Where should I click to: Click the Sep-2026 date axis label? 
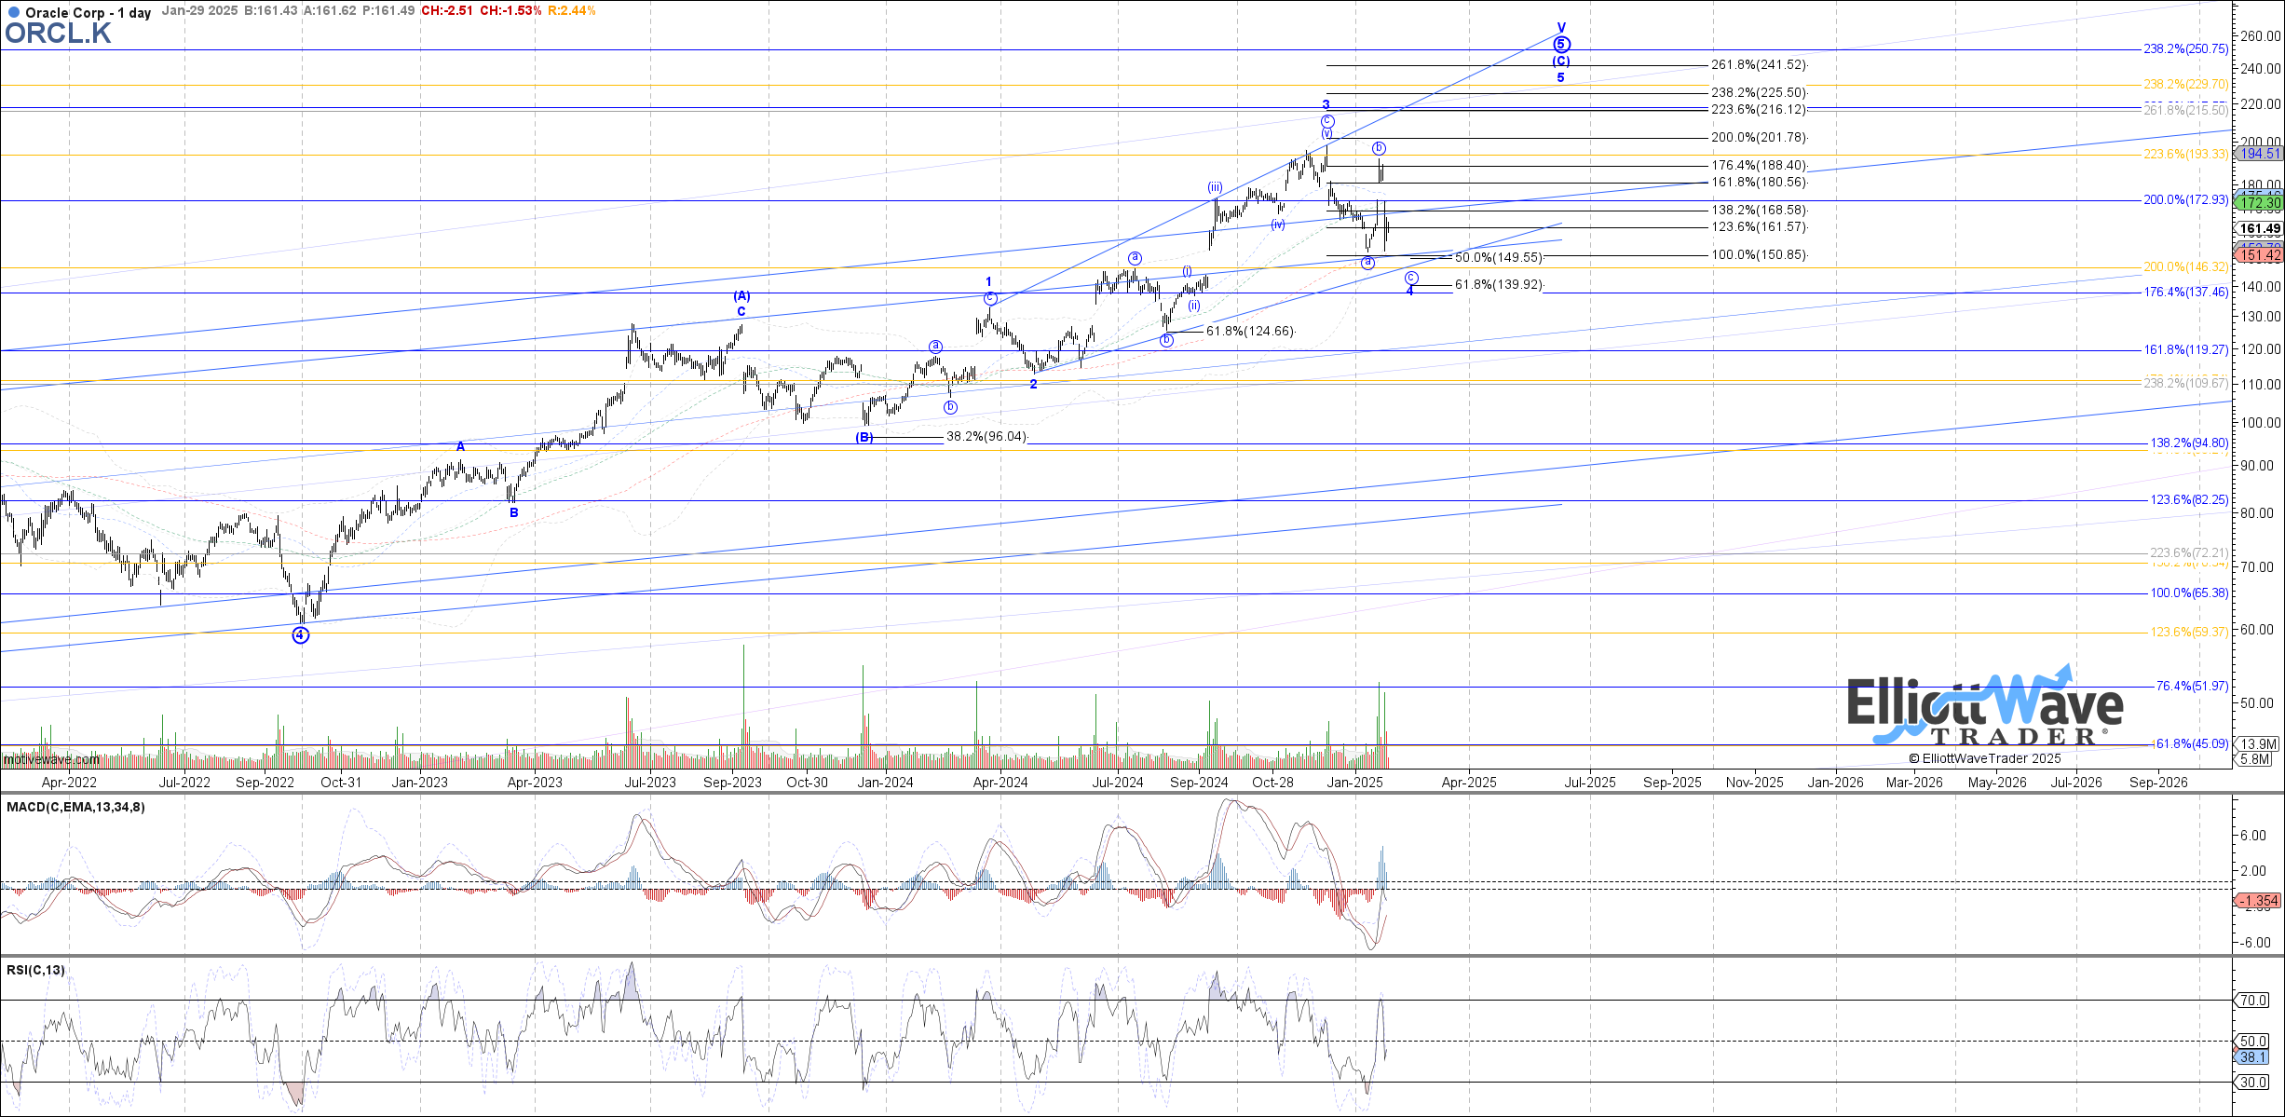pos(2158,783)
